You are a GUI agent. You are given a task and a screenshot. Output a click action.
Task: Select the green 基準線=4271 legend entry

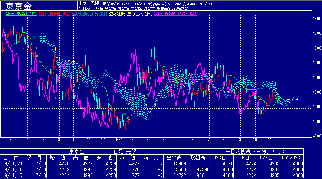coord(19,14)
